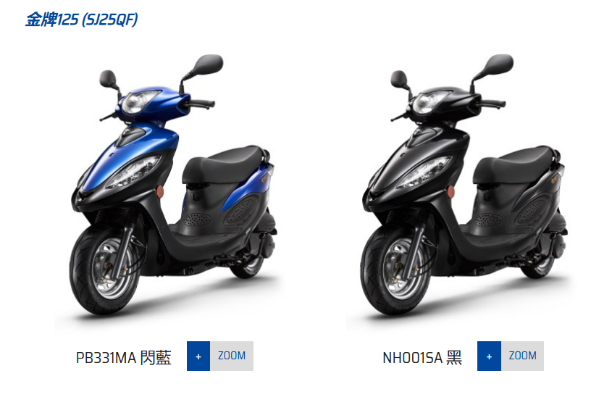Select the blue scooter product image

(x=172, y=185)
